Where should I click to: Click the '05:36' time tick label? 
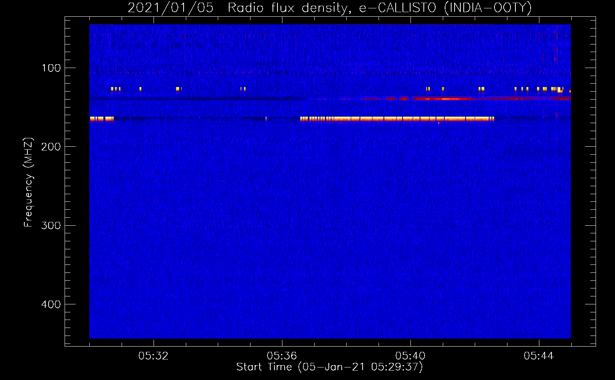pyautogui.click(x=282, y=356)
